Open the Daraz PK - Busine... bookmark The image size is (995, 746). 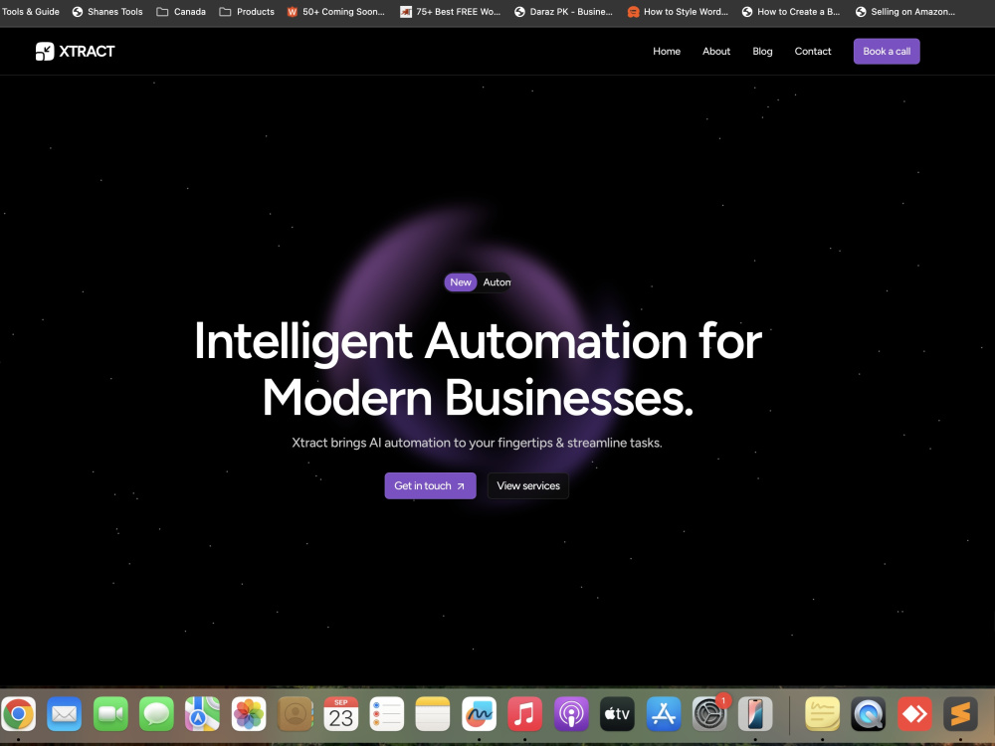tap(563, 11)
